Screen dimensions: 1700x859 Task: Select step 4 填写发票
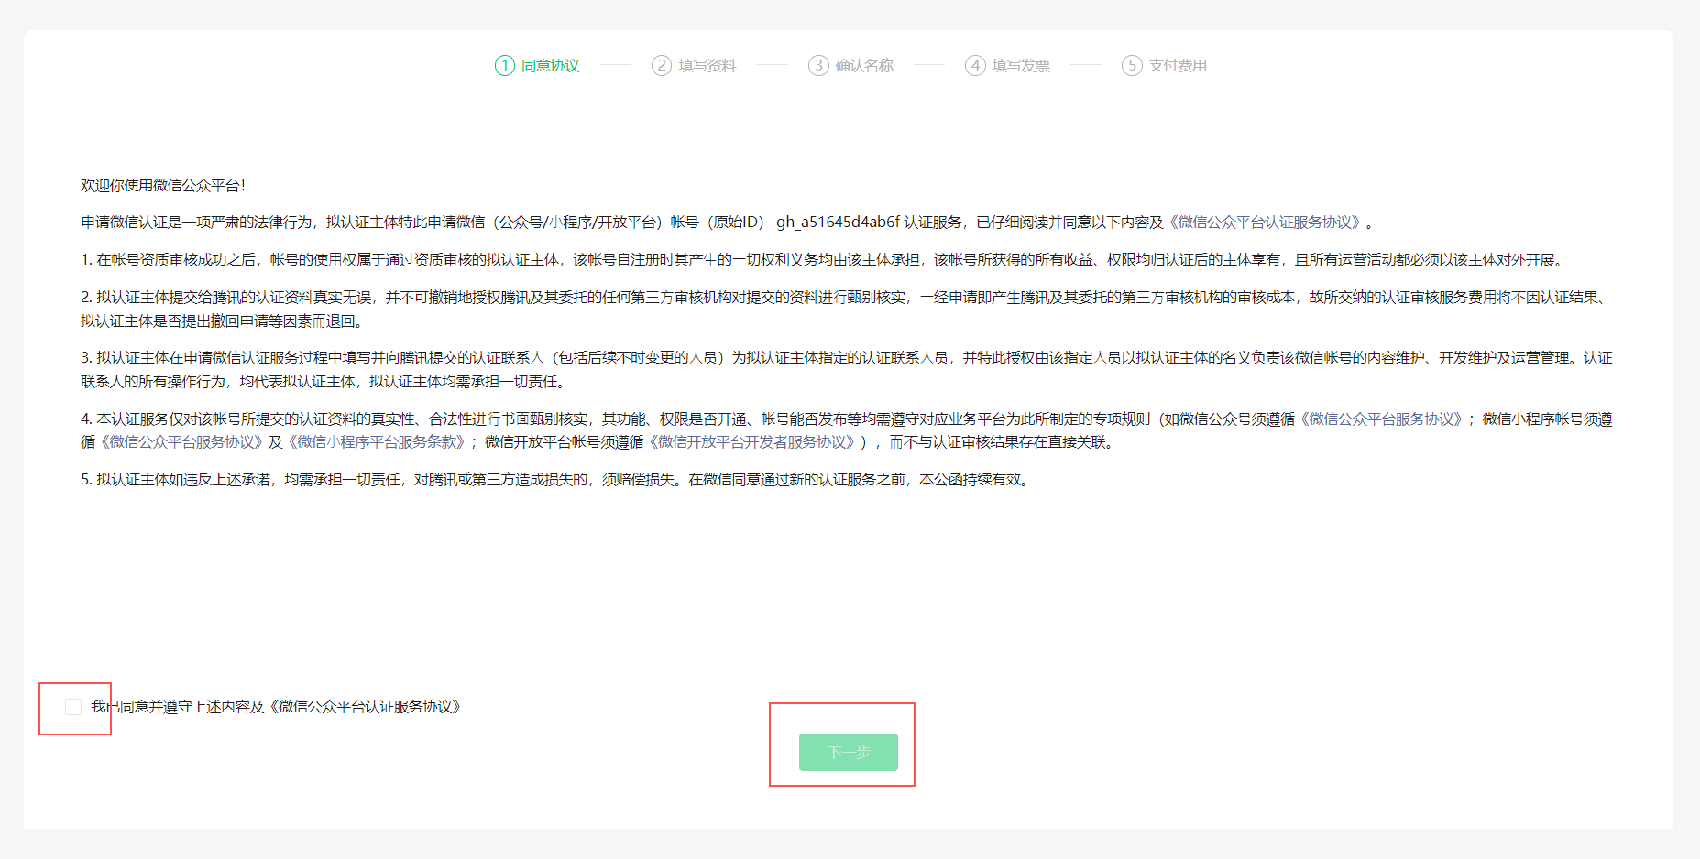pyautogui.click(x=1007, y=65)
